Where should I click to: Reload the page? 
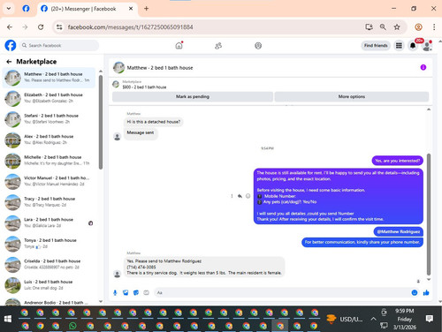pos(41,27)
